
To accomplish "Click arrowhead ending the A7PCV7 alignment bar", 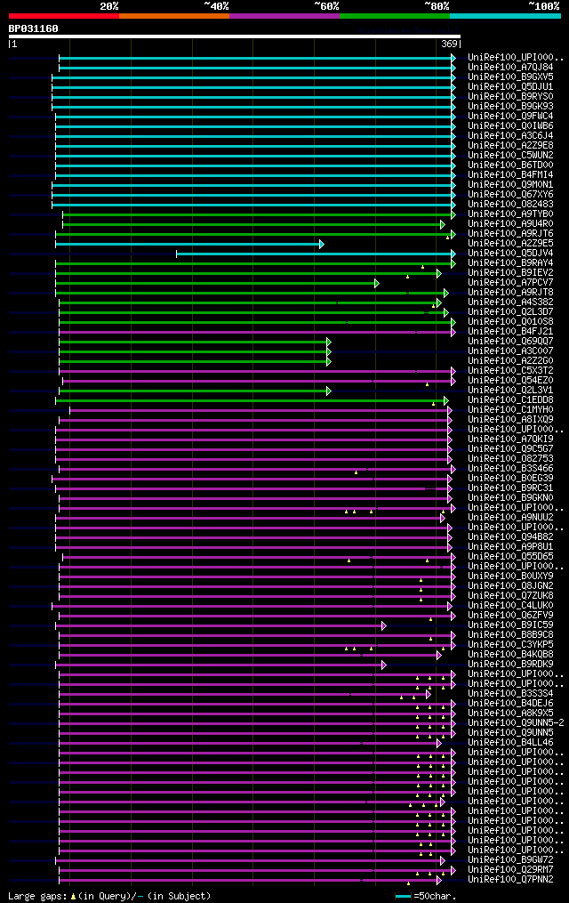I will click(x=377, y=283).
